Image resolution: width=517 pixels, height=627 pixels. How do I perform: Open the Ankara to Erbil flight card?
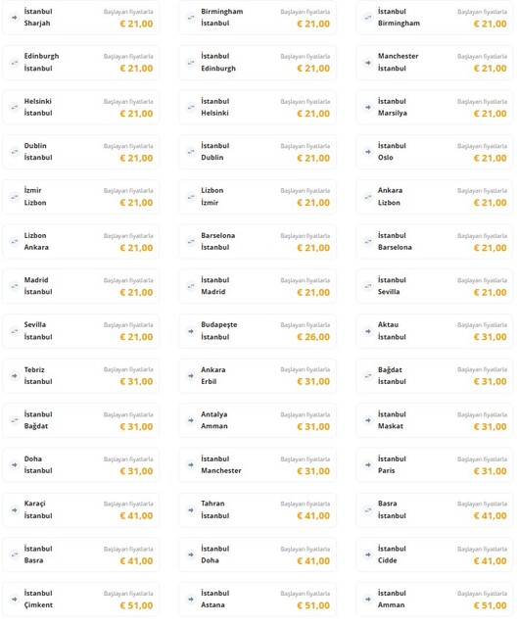point(258,376)
